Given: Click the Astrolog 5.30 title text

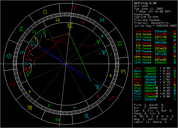Looking at the screenshot, I should click(144, 3).
